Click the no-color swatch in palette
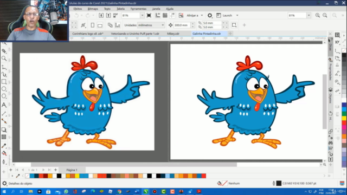 pos(27,176)
